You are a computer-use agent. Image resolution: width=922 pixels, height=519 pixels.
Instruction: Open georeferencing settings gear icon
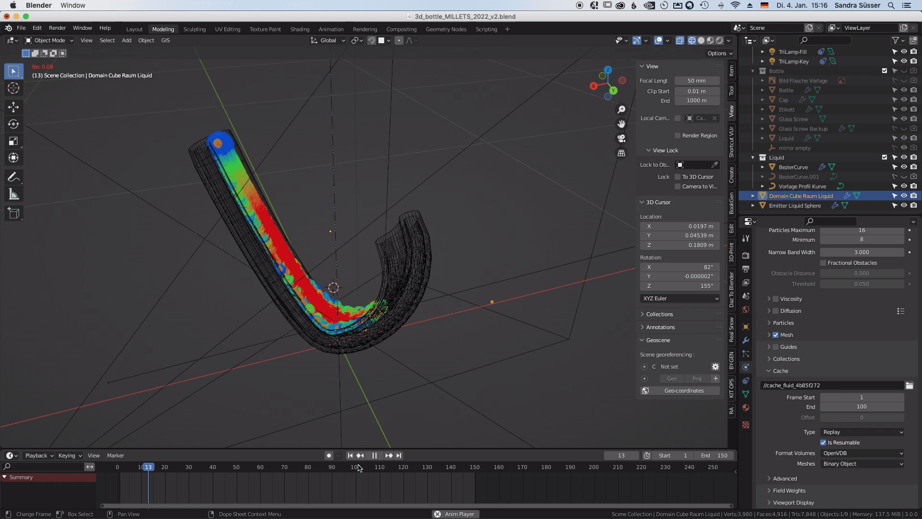click(716, 367)
